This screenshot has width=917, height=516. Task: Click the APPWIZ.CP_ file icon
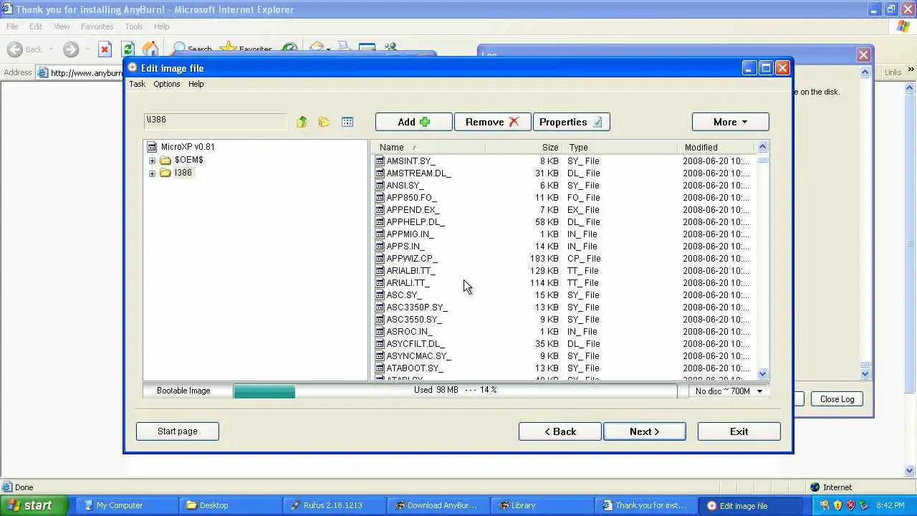380,259
